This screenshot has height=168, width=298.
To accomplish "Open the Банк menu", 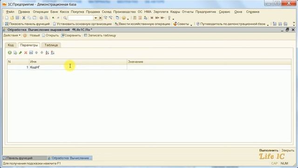I will pos(54,12).
